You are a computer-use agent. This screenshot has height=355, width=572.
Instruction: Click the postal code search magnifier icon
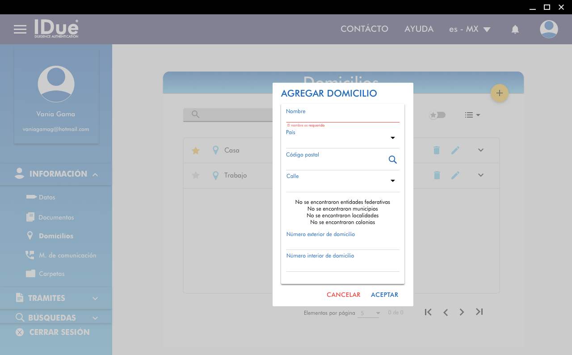coord(392,160)
